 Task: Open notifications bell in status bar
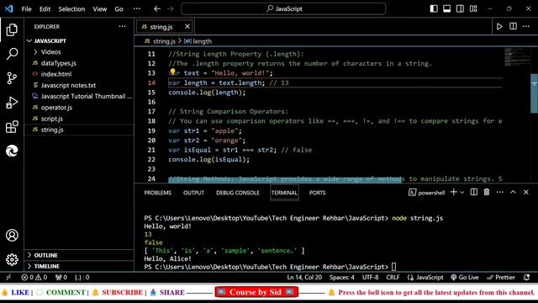point(527,277)
